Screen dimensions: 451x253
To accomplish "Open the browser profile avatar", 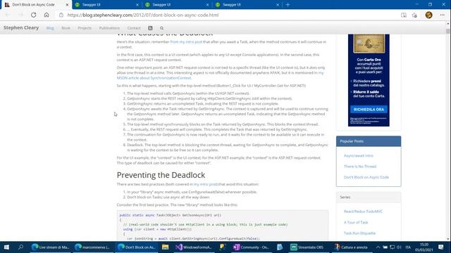I will 428,15.
